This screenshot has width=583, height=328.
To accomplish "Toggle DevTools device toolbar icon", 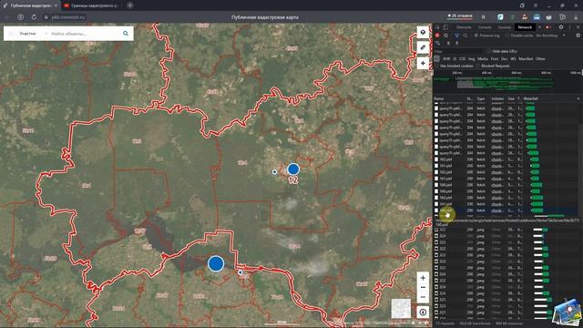I will pos(445,27).
